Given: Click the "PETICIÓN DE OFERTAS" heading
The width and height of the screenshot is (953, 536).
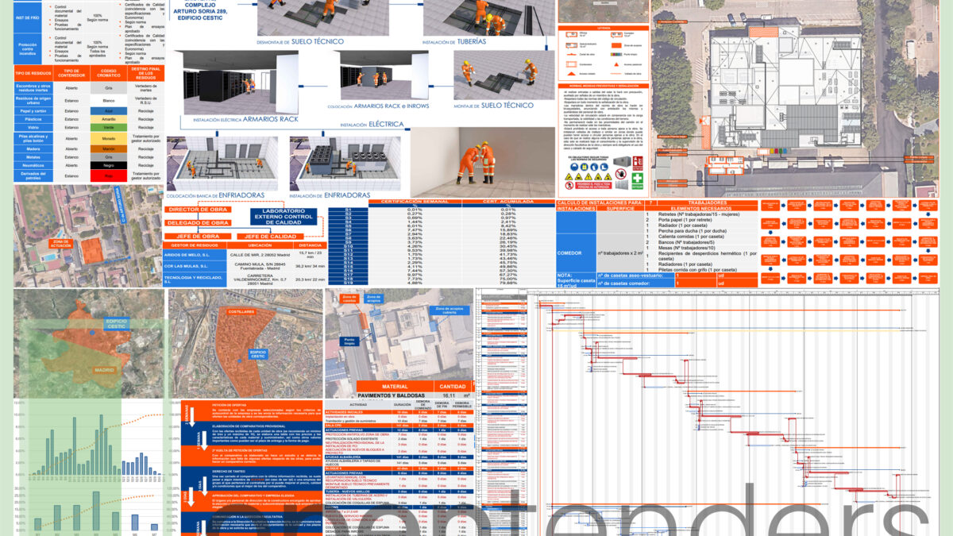Looking at the screenshot, I should (229, 404).
